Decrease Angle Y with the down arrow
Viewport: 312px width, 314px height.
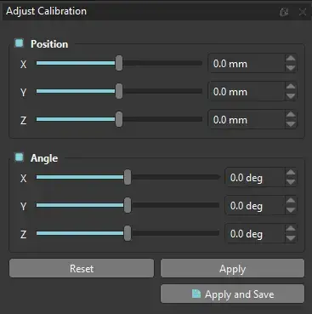(x=291, y=210)
